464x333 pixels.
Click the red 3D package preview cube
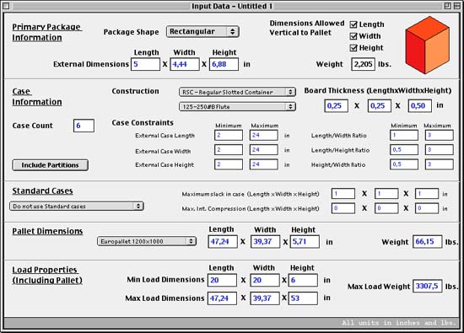tap(428, 45)
